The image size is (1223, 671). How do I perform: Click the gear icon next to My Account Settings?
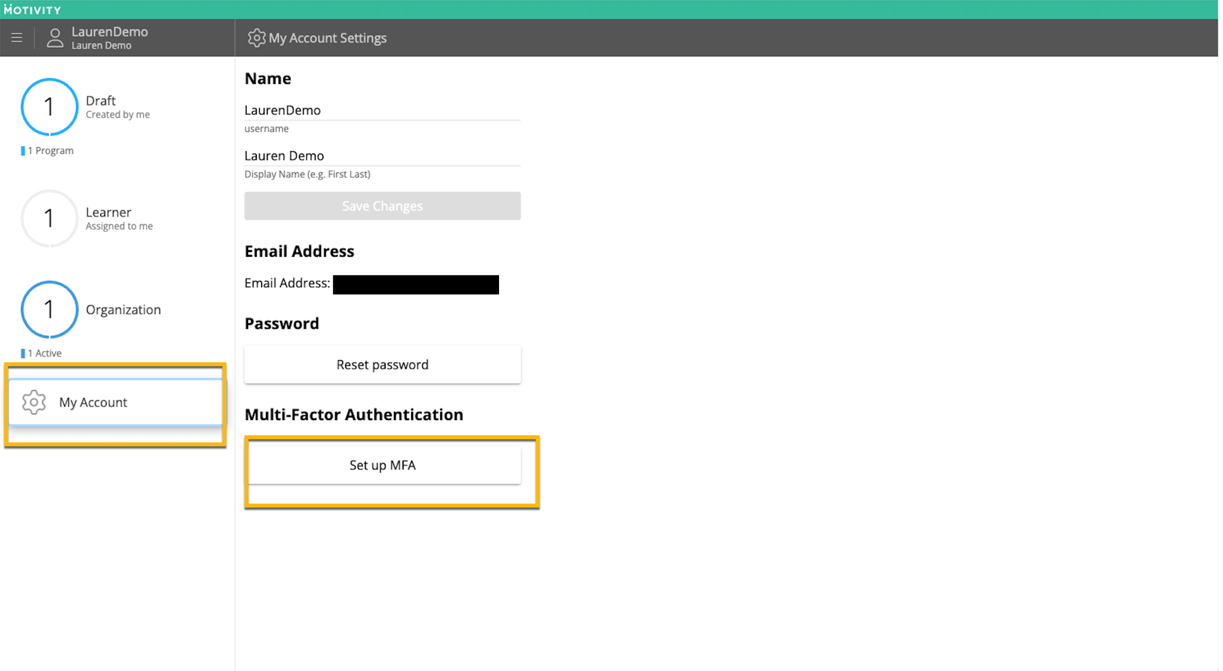[256, 37]
